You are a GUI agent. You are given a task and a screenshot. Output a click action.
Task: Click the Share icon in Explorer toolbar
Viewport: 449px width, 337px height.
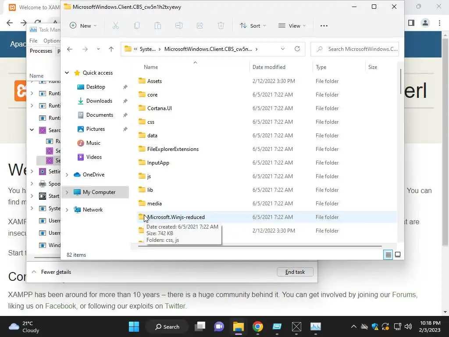[200, 26]
